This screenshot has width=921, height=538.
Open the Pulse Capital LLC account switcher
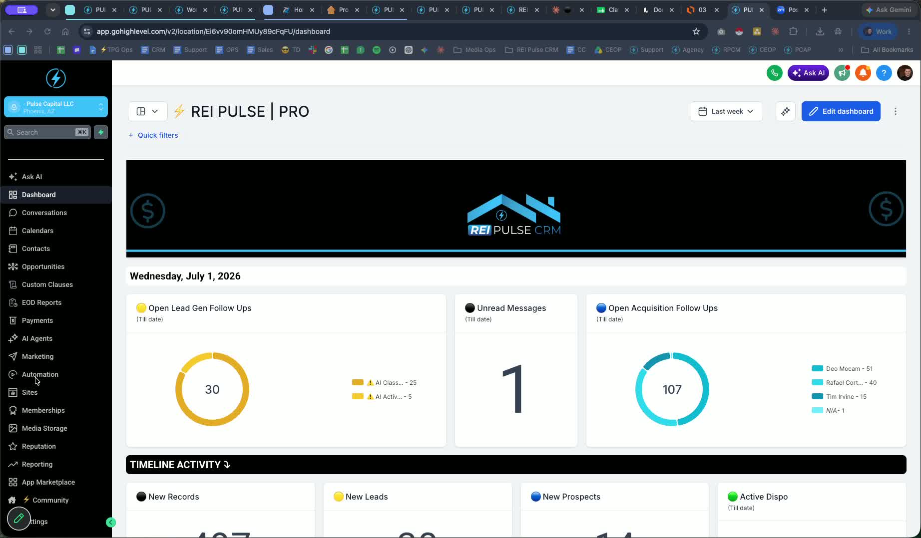[x=56, y=107]
